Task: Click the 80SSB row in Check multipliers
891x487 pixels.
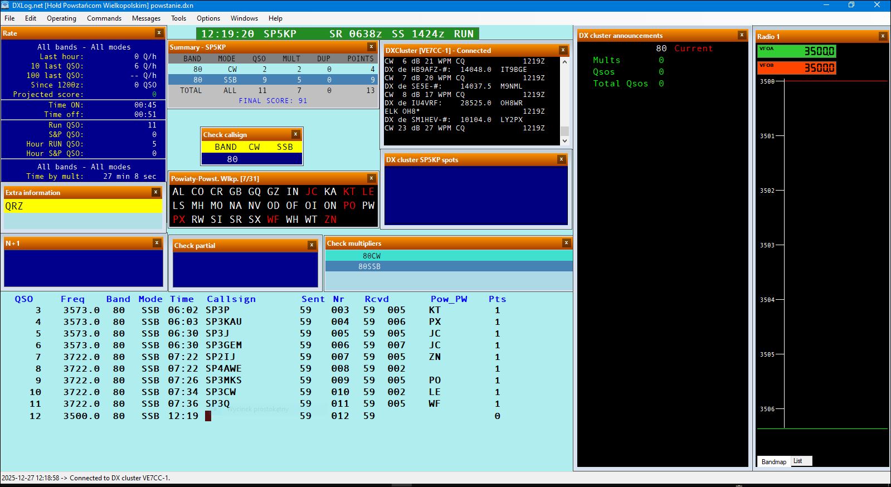Action: (x=449, y=266)
